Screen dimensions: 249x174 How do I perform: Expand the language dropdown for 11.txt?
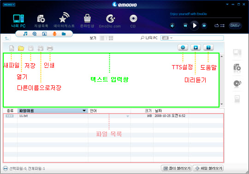[x=128, y=116]
